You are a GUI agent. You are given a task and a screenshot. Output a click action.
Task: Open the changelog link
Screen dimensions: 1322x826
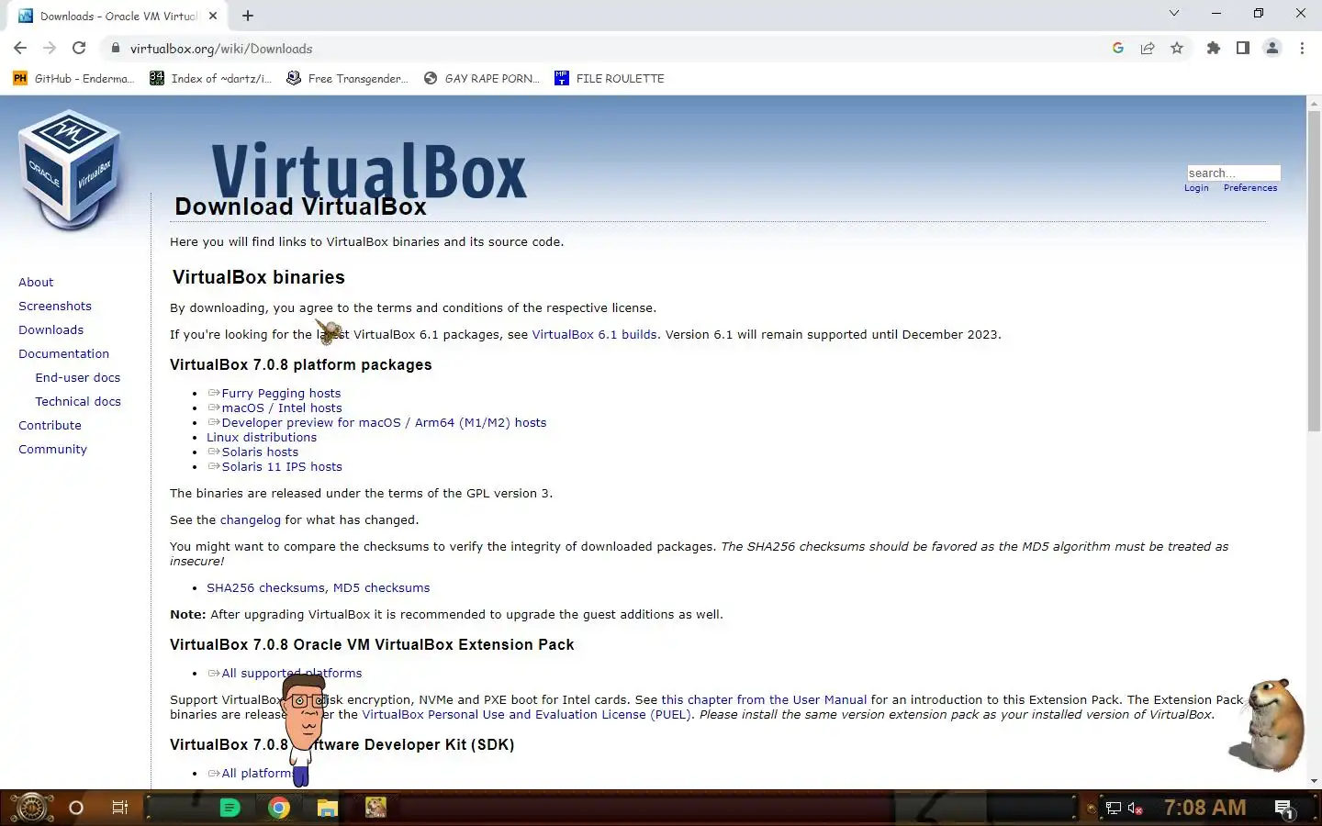coord(250,519)
